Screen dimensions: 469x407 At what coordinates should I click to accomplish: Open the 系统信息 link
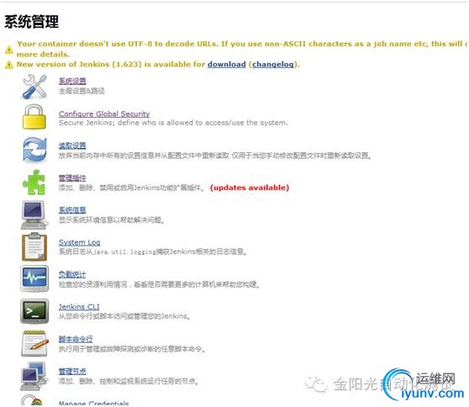(x=72, y=210)
